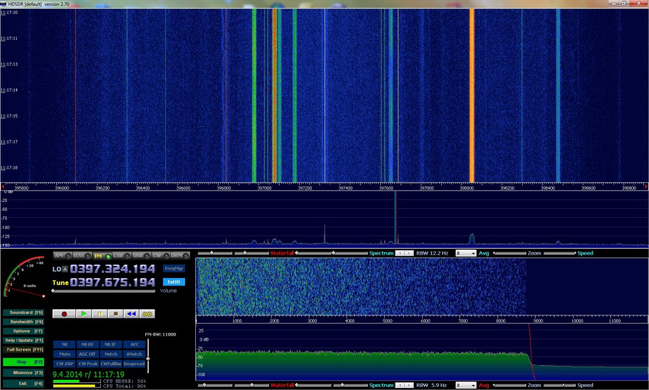Click the blue rewind button
This screenshot has width=649, height=390.
pos(131,313)
